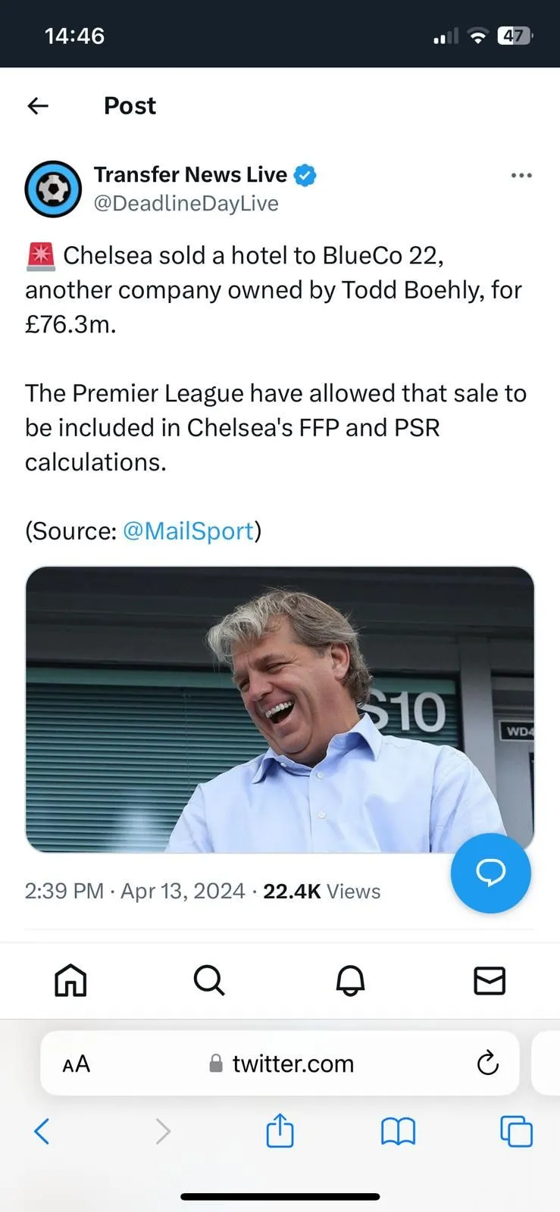This screenshot has height=1212, width=560.
Task: Tap the Transfer News Live name
Action: pos(190,175)
